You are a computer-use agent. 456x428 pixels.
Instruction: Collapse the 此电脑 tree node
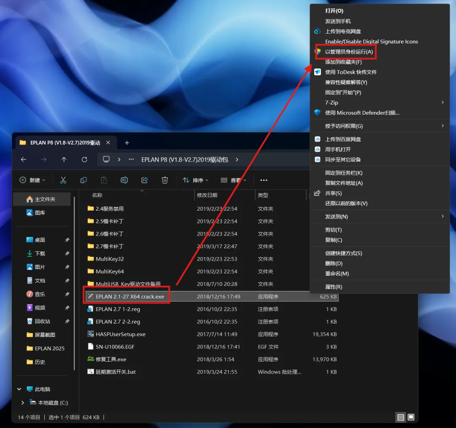(19, 389)
